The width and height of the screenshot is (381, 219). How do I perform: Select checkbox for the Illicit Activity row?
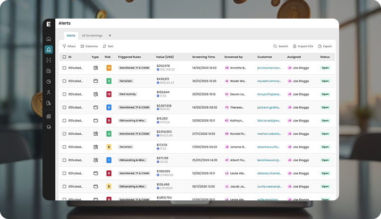(64, 94)
